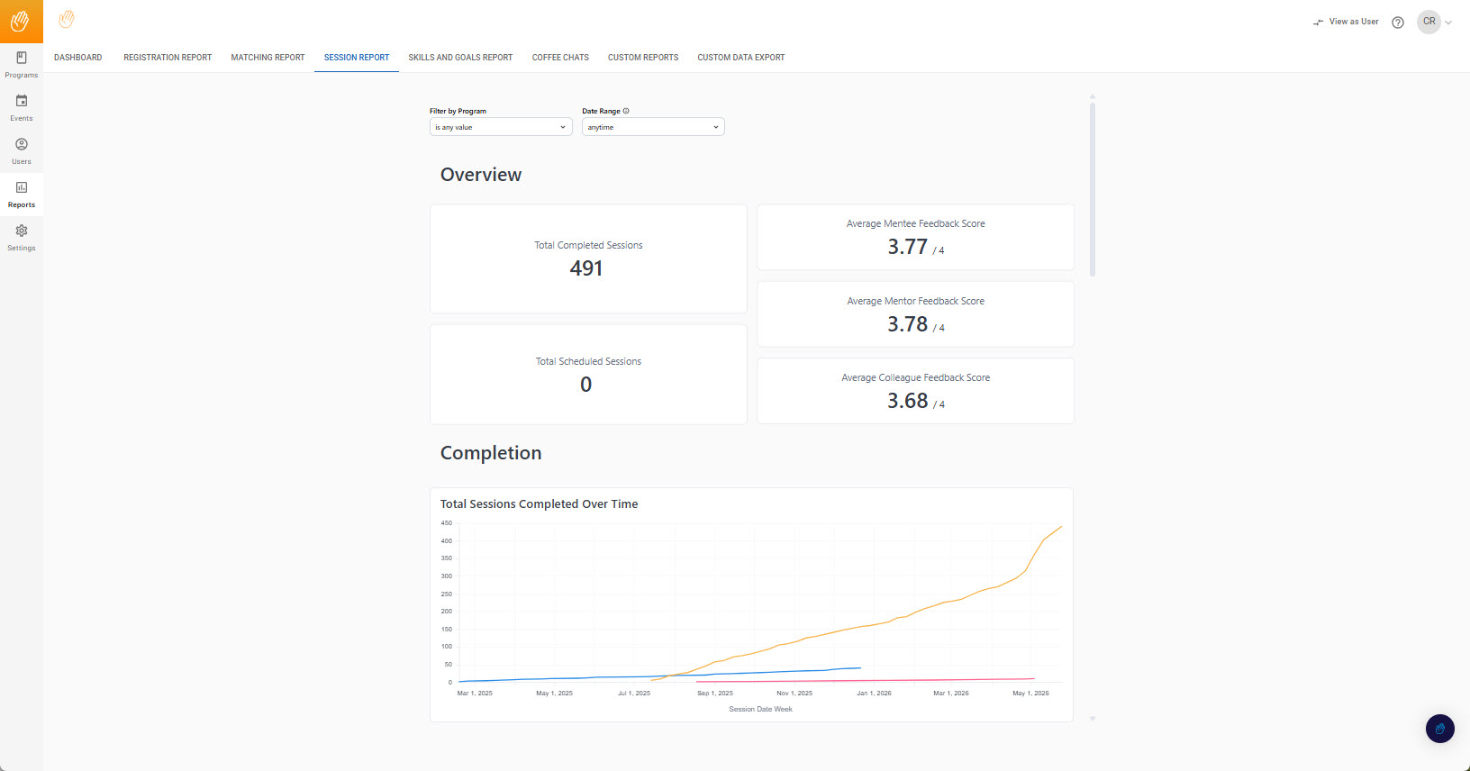1470x771 pixels.
Task: Open the Events calendar icon
Action: (22, 101)
